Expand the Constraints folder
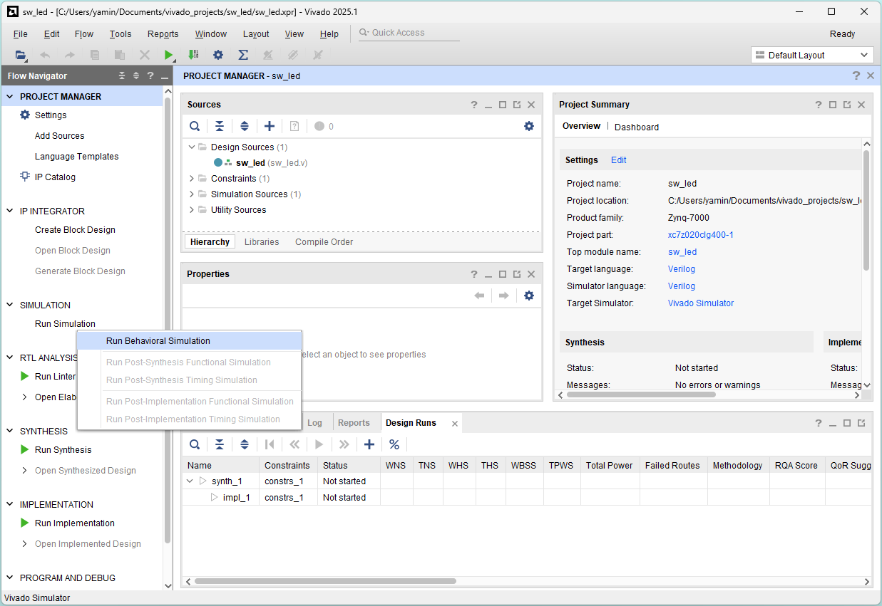 (x=192, y=179)
